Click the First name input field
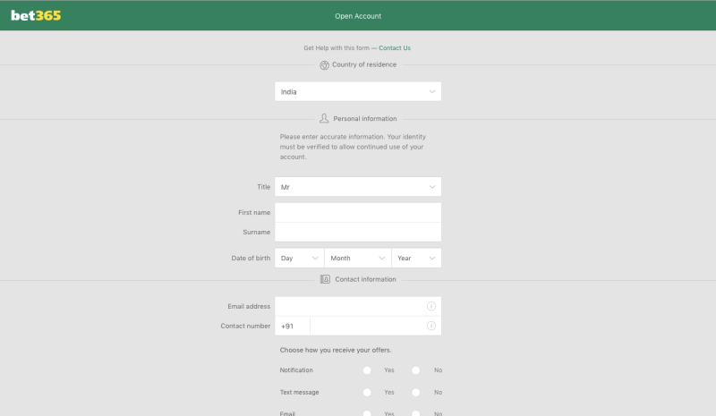 coord(358,212)
